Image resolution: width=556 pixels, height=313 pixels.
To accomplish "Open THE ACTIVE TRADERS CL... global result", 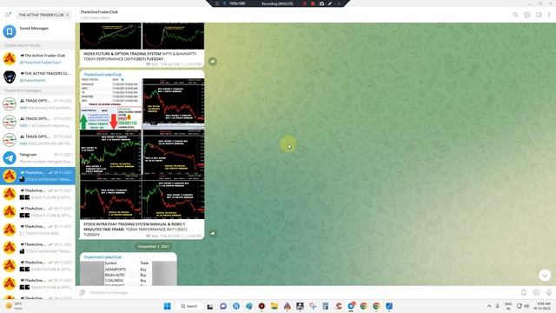I will click(x=37, y=77).
